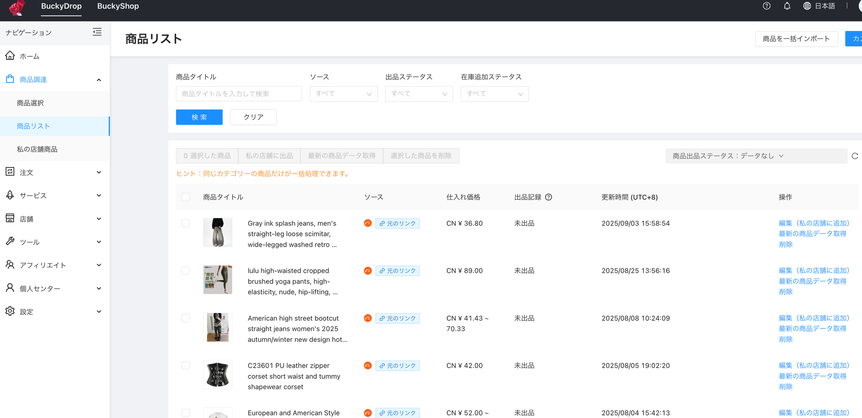862x418 pixels.
Task: Expand the 設定 section chevron
Action: point(99,312)
